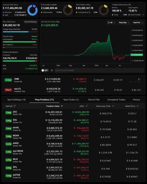Image resolution: width=147 pixels, height=184 pixels.
Task: Open the All time range dropdown
Action: (x=111, y=22)
